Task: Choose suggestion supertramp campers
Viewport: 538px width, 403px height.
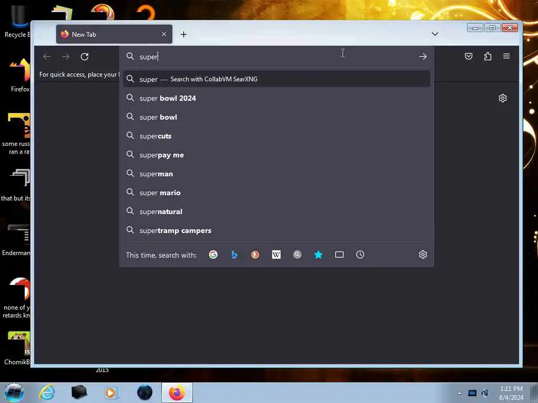Action: [x=276, y=231]
